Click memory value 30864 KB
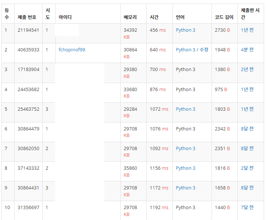267x220 pixels. pos(130,53)
